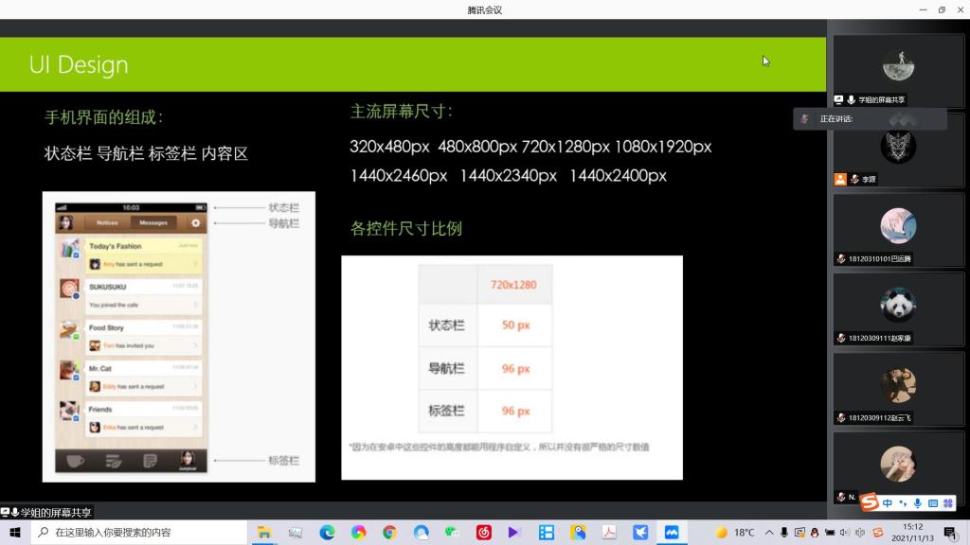The width and height of the screenshot is (970, 545).
Task: Click the panda avatar of 18120309111赵家康
Action: pyautogui.click(x=898, y=305)
